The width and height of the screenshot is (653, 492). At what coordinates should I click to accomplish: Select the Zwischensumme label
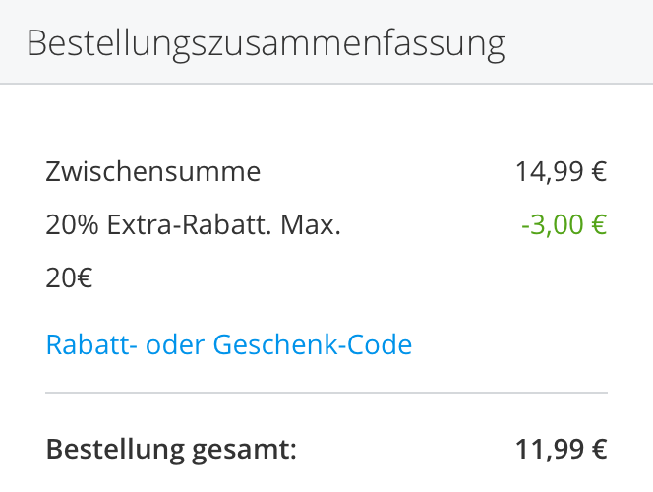[153, 173]
